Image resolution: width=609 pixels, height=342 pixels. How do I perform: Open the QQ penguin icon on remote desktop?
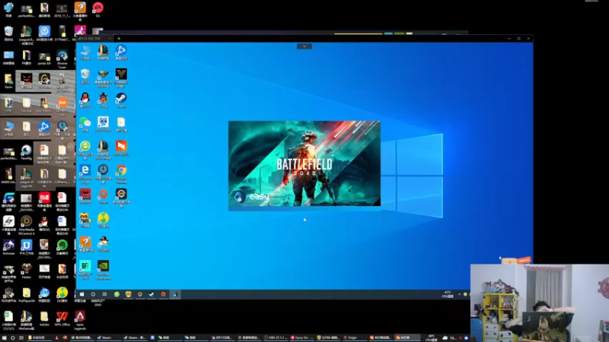85,100
